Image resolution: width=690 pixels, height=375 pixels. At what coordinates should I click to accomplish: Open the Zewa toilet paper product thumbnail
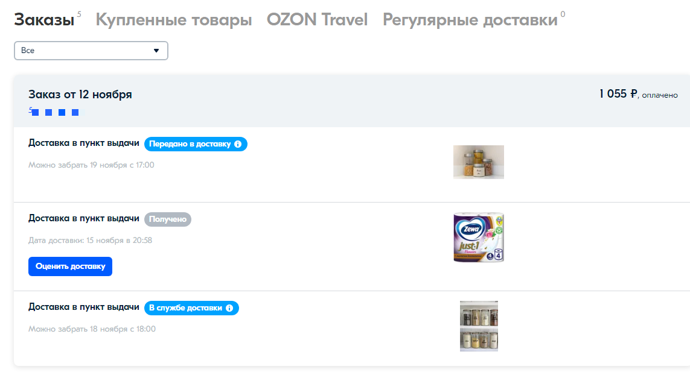(x=478, y=238)
